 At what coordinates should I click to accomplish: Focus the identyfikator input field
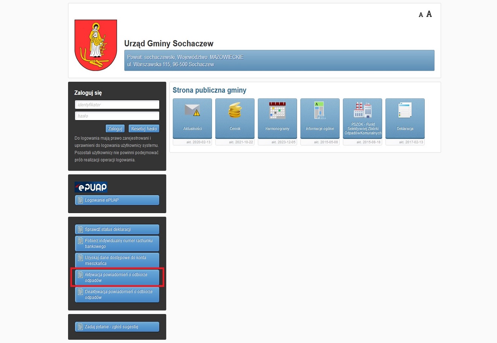(117, 105)
